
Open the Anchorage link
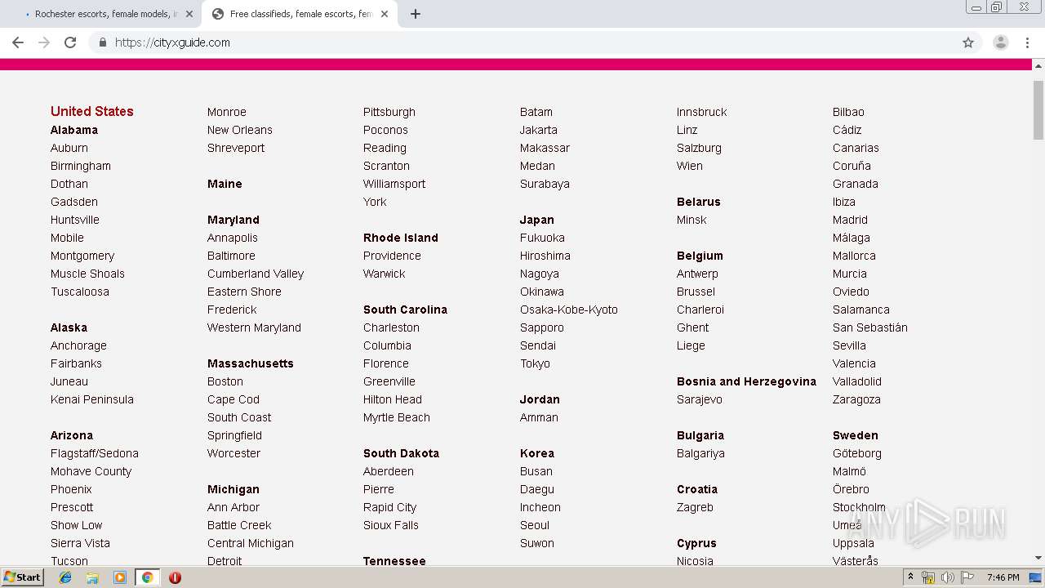coord(78,345)
